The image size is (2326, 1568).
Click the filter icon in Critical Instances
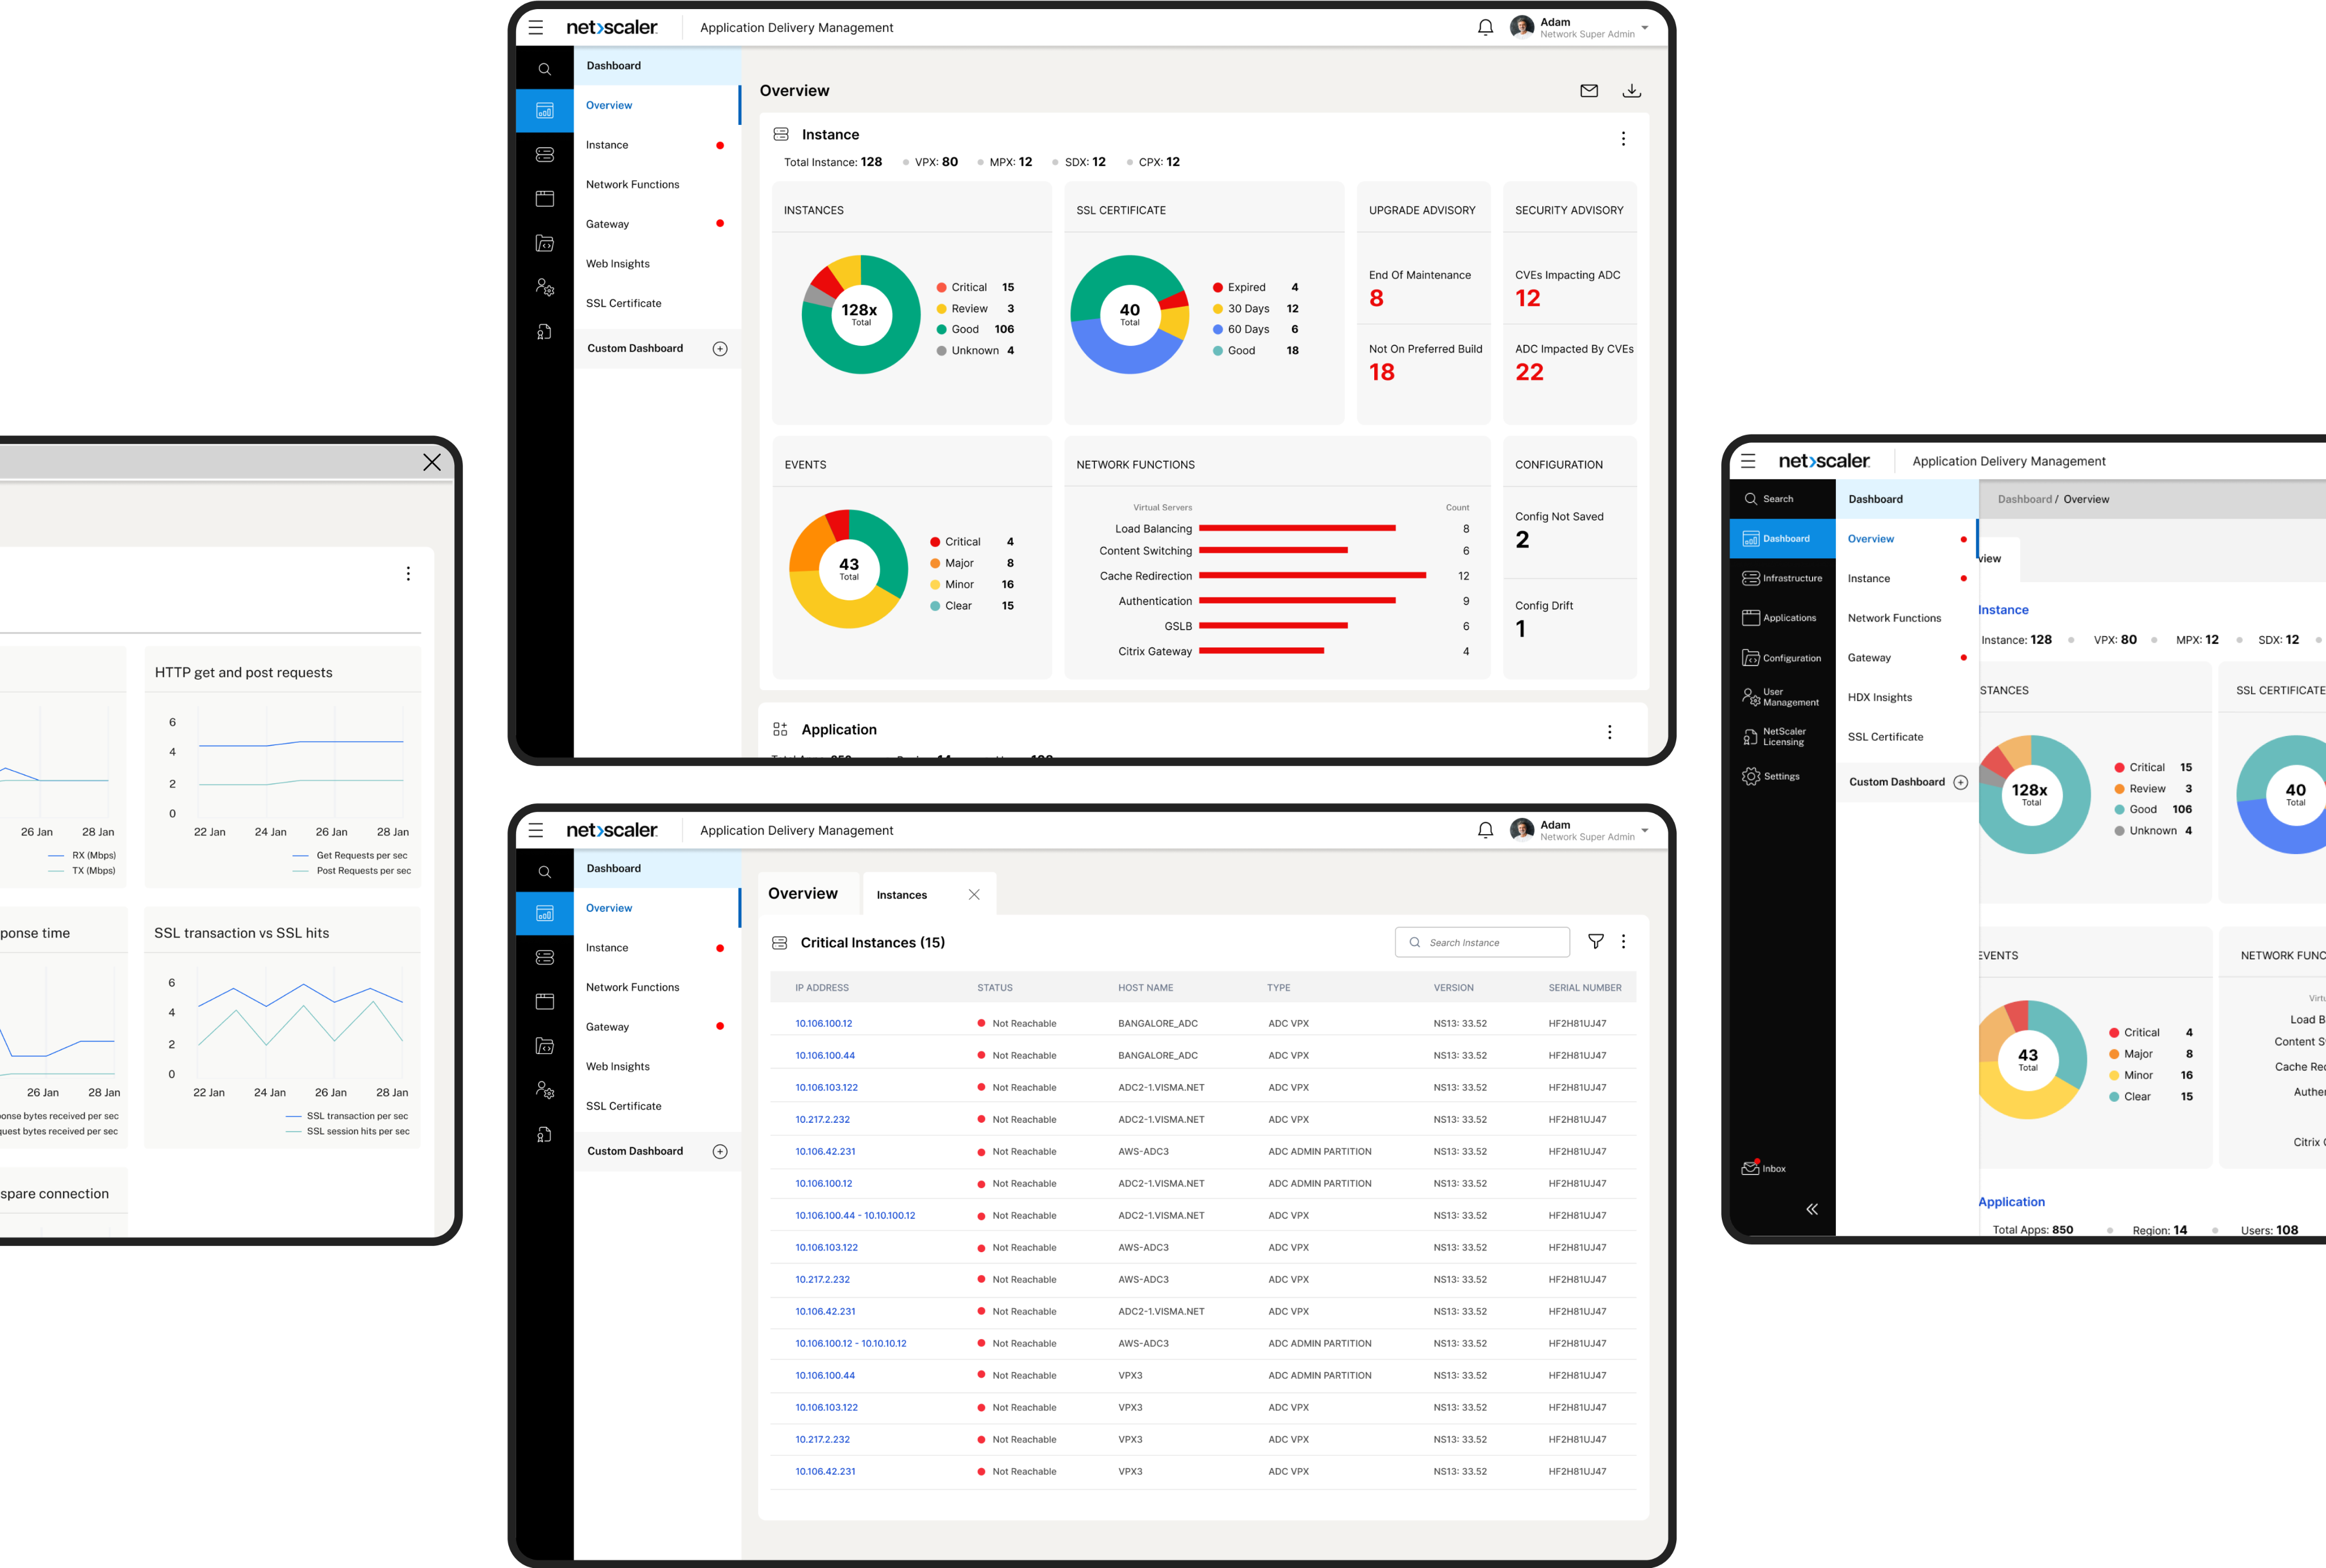(1596, 941)
